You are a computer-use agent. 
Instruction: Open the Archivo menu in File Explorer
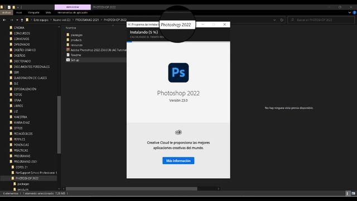point(6,12)
